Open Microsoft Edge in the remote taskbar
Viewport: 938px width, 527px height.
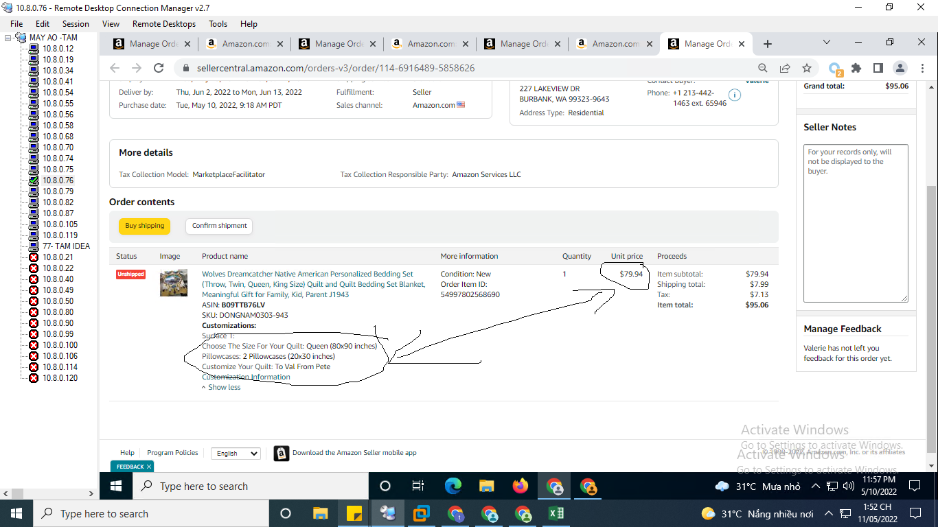tap(453, 486)
